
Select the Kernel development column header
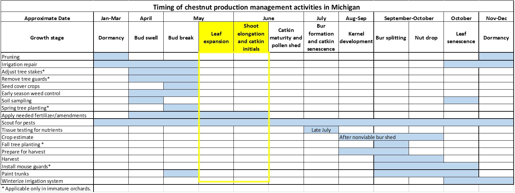pyautogui.click(x=356, y=38)
